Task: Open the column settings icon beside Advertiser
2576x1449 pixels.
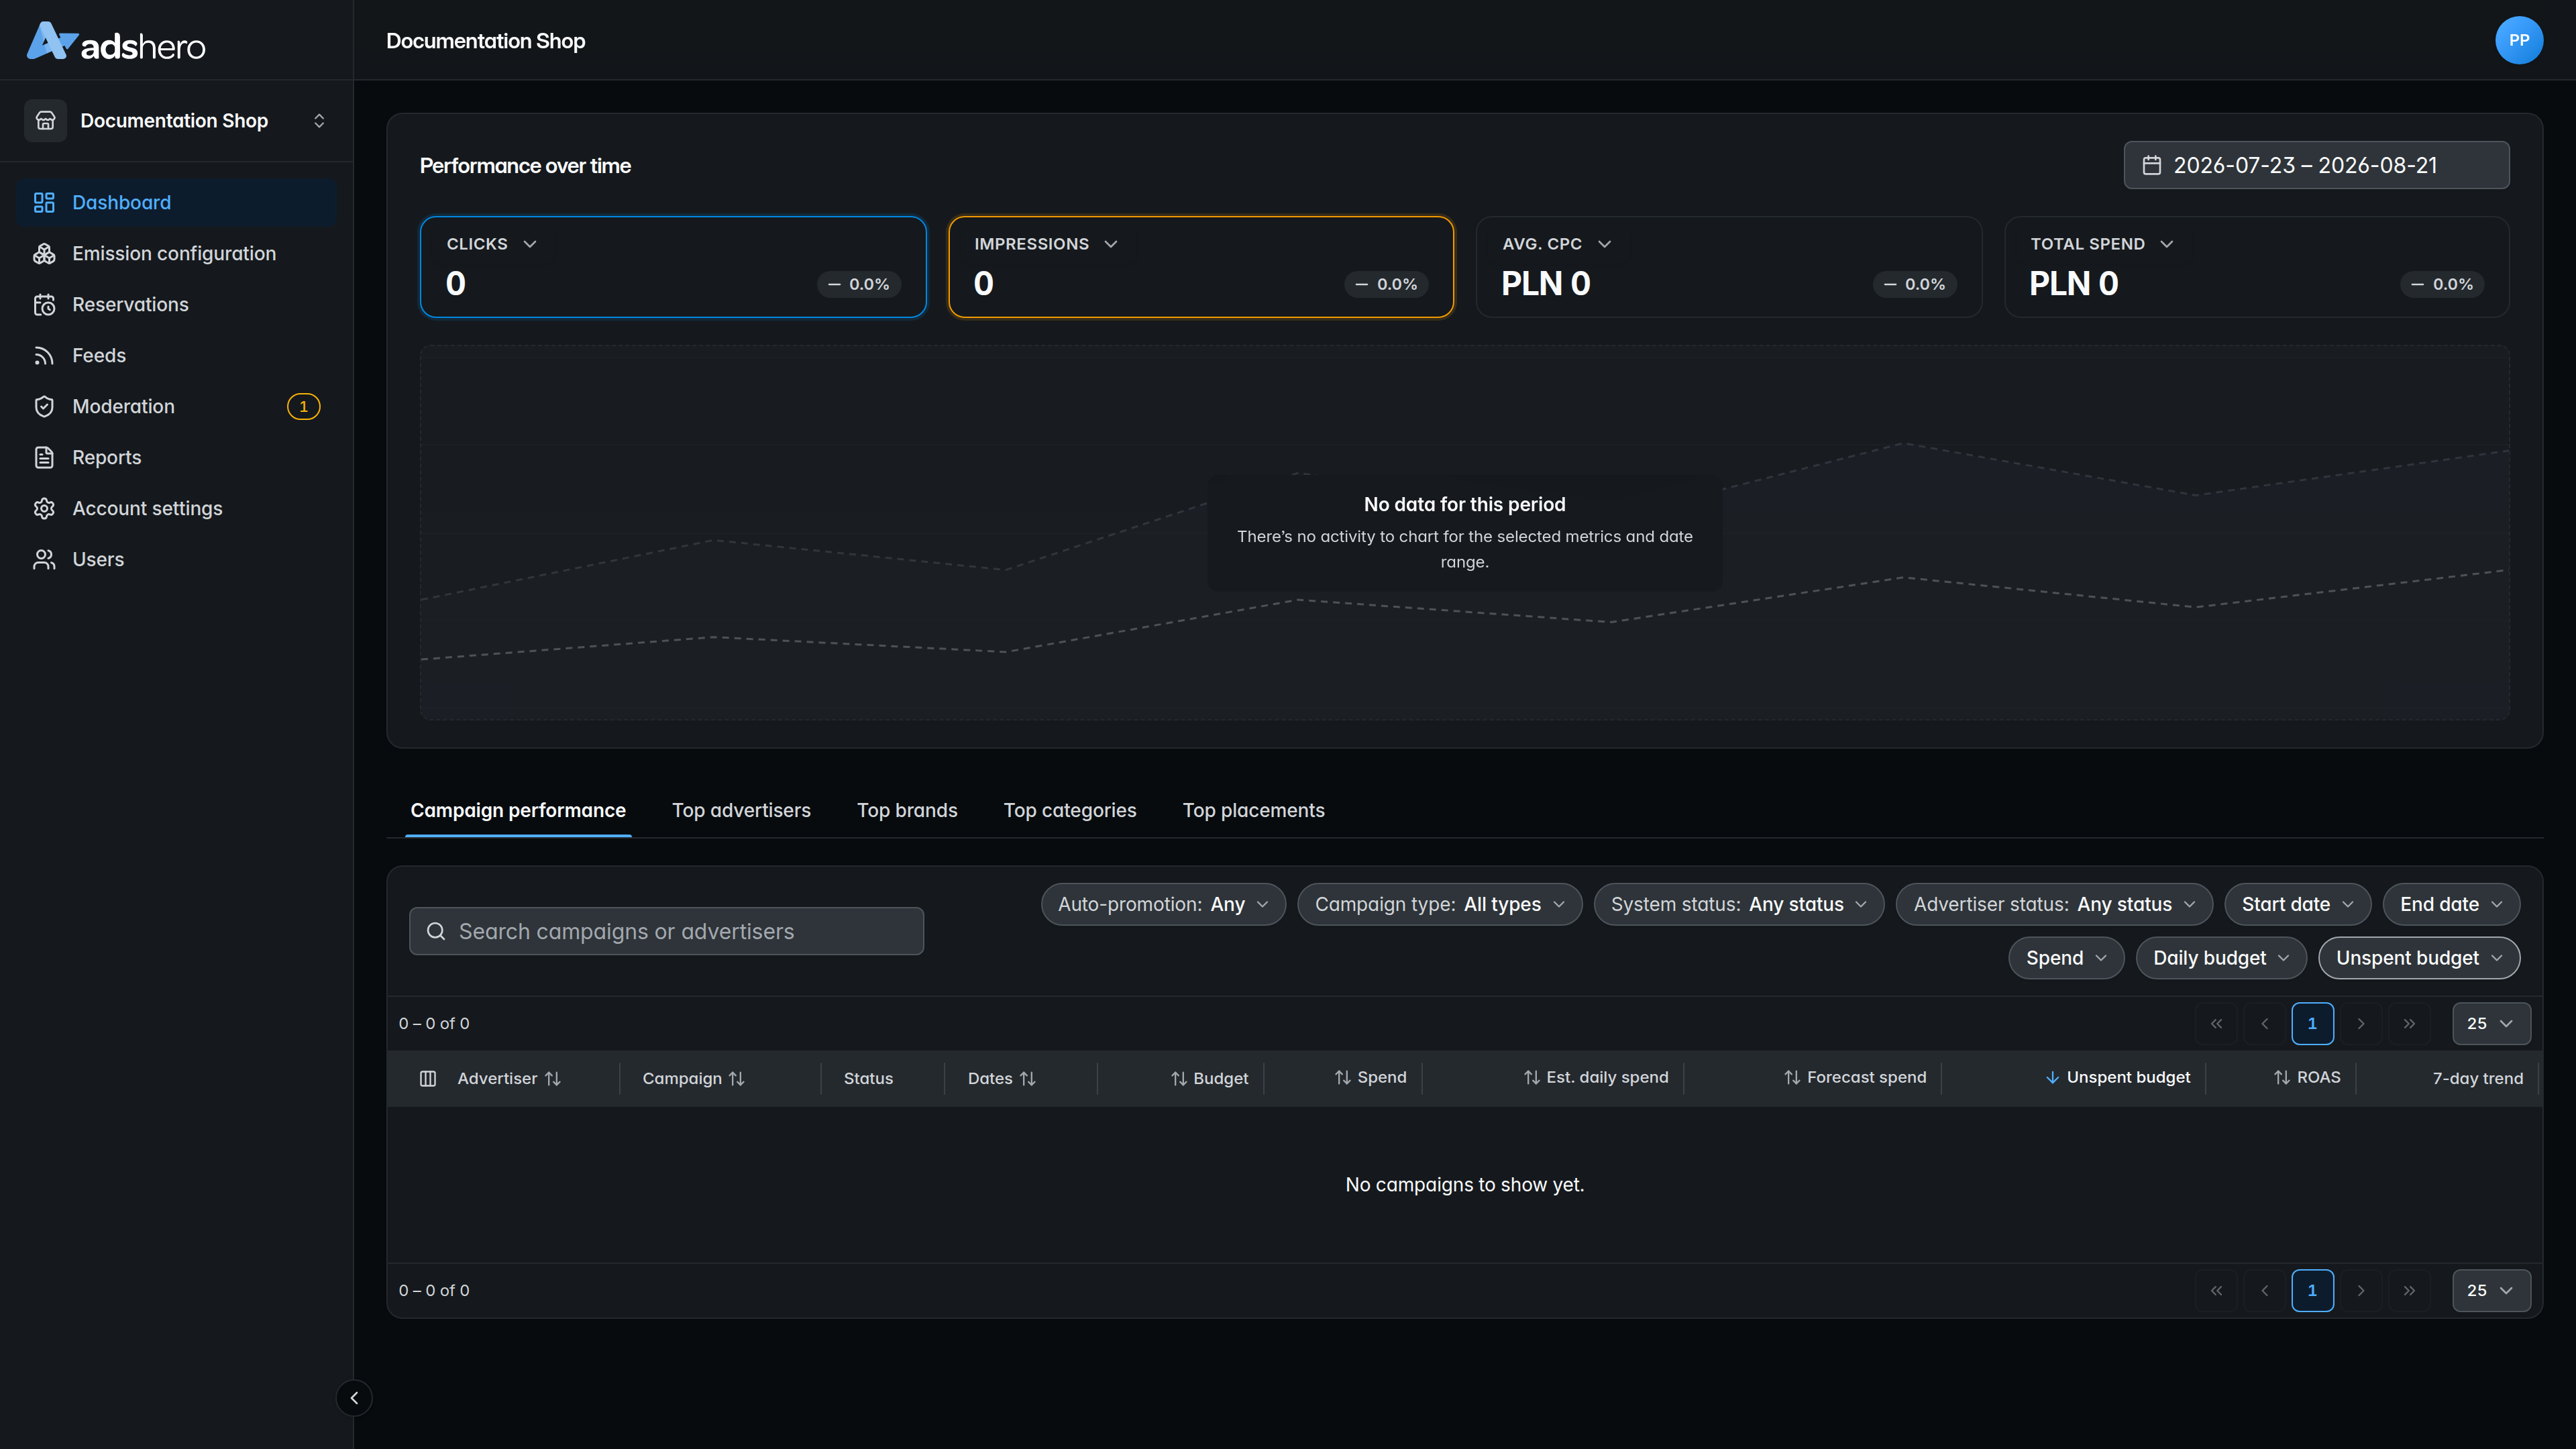Action: tap(428, 1078)
